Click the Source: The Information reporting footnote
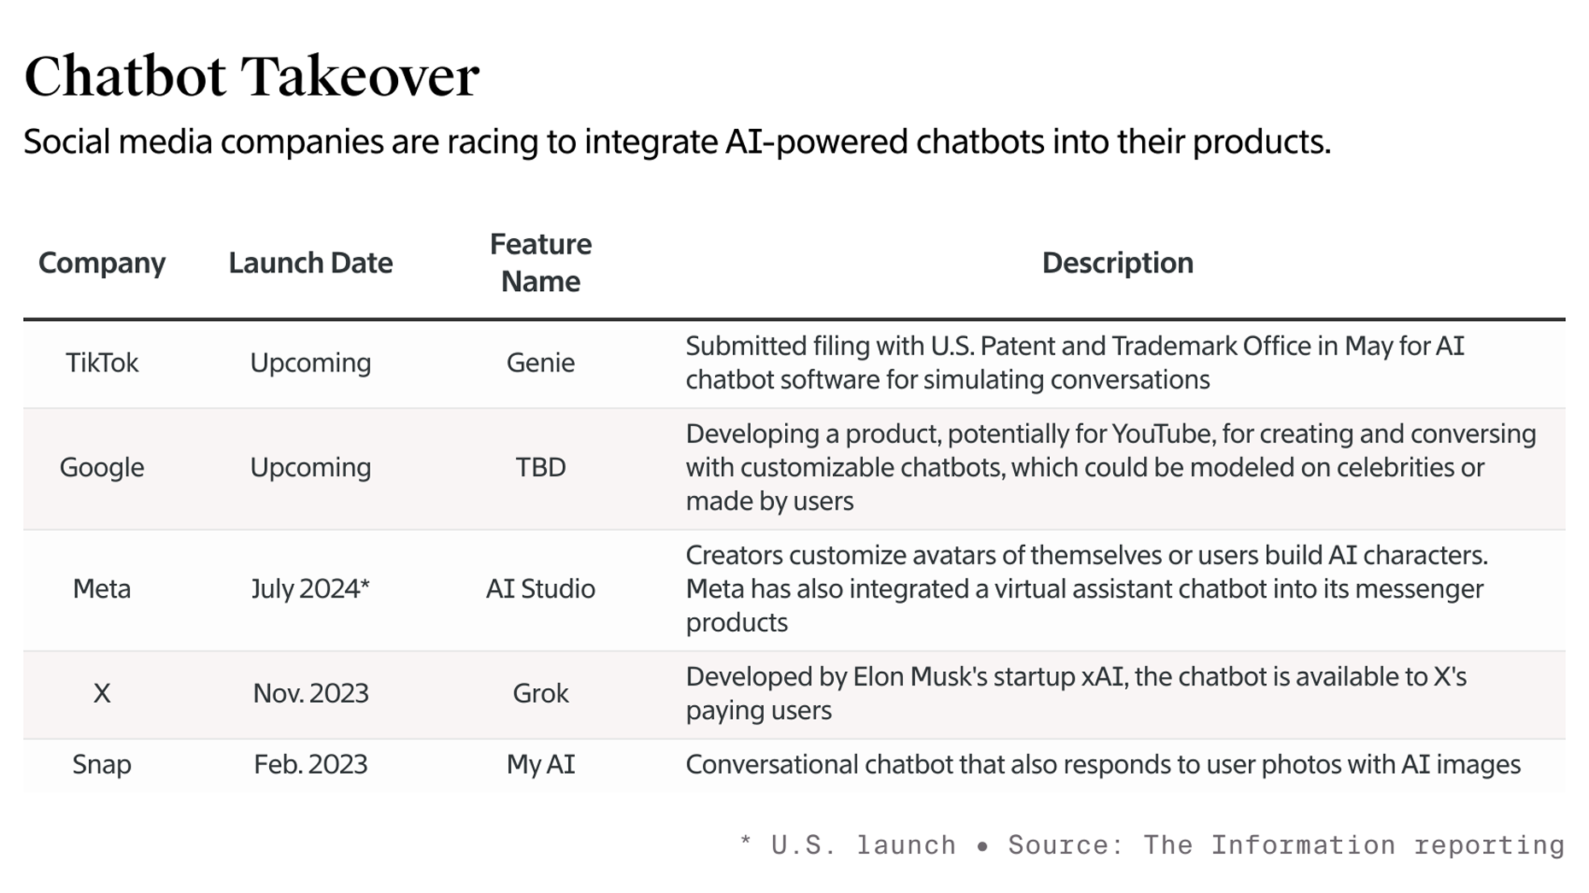This screenshot has width=1589, height=893. [1285, 845]
